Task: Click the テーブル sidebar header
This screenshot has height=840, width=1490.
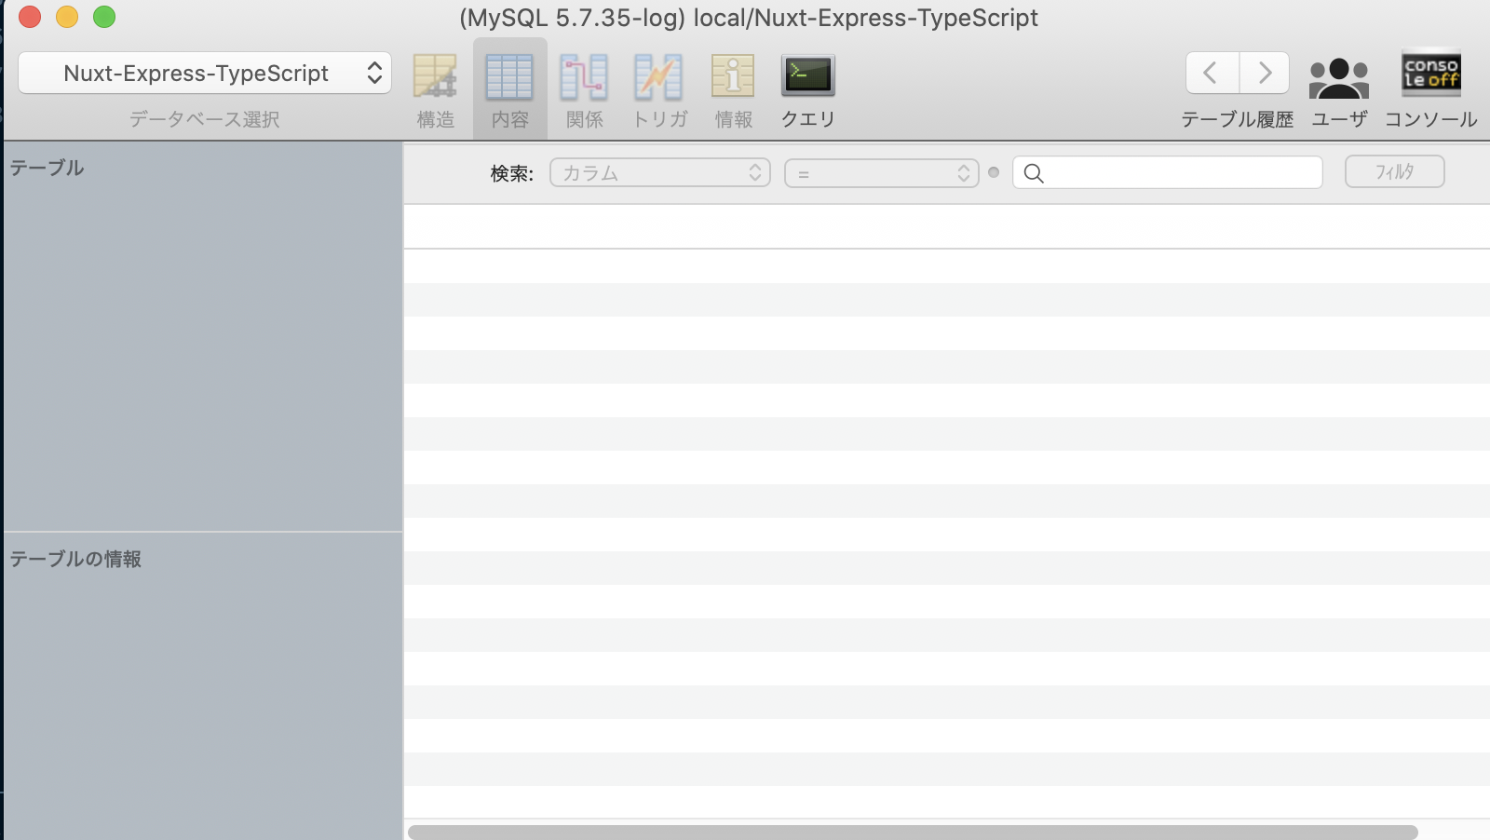Action: point(47,168)
